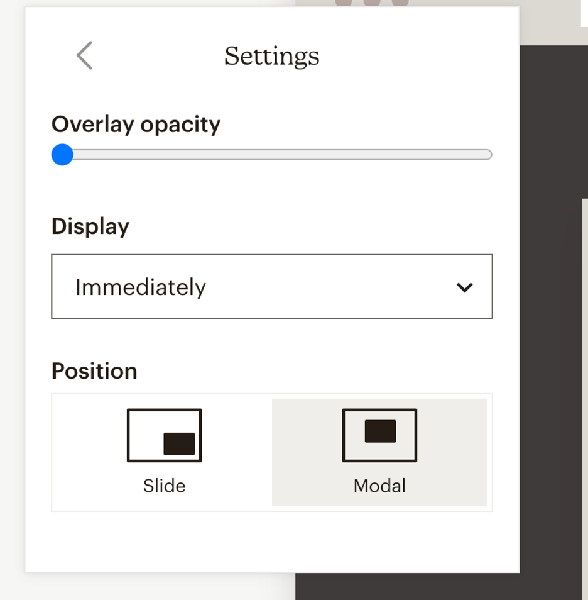
Task: Click the "Slide" text label
Action: coord(164,486)
